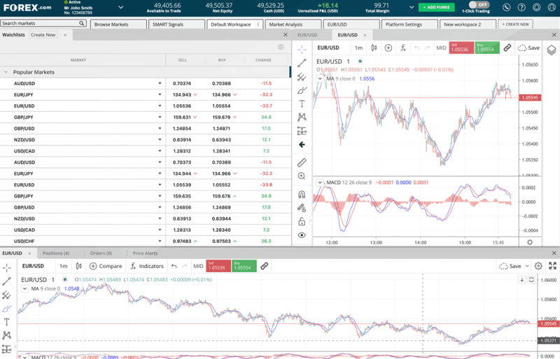
Task: Expand the Total Margin dropdown chevron
Action: click(412, 7)
